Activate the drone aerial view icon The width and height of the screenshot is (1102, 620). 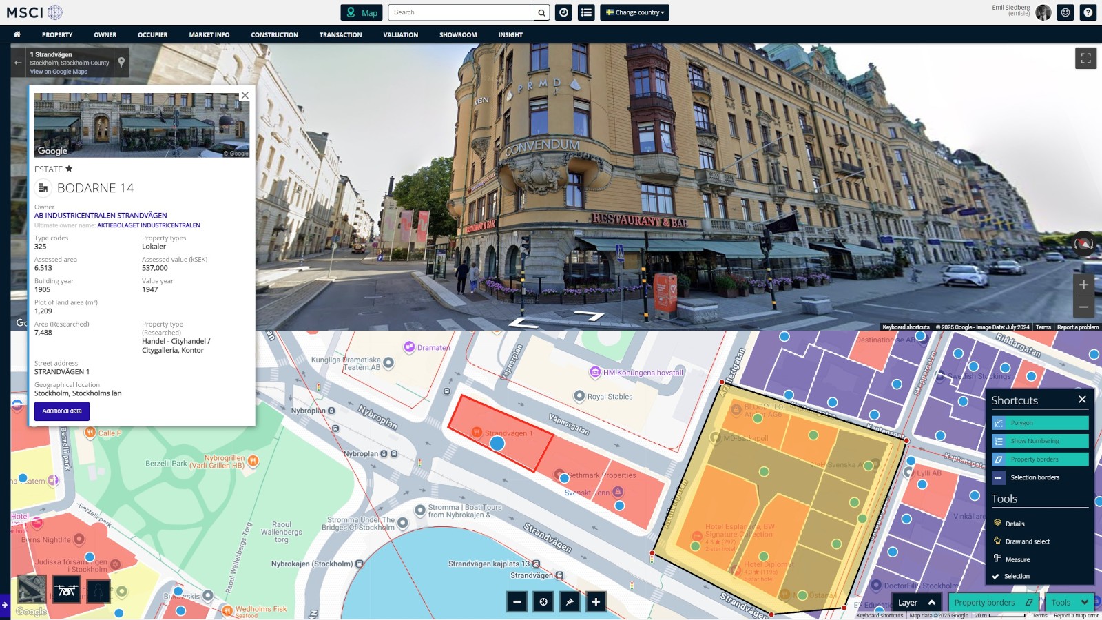(67, 590)
